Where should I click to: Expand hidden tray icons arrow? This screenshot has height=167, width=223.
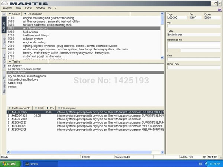(x=207, y=164)
